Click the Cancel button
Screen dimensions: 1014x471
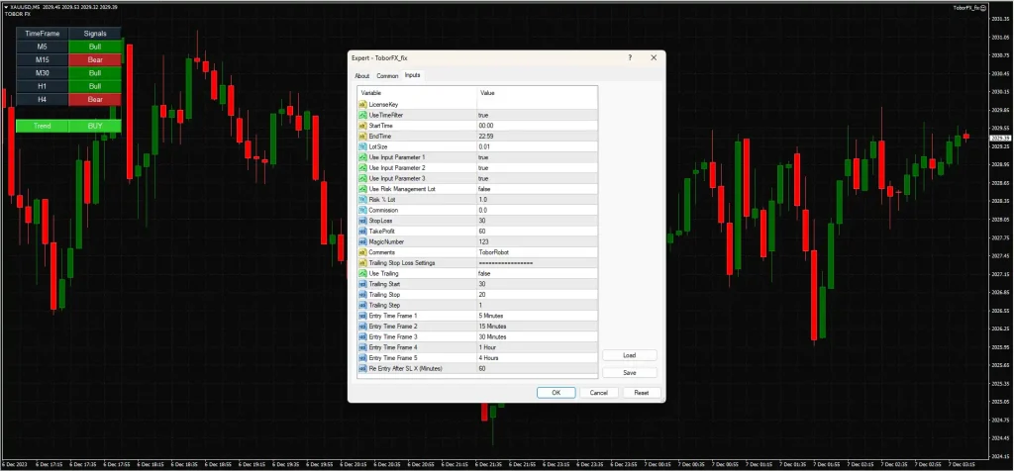tap(599, 392)
